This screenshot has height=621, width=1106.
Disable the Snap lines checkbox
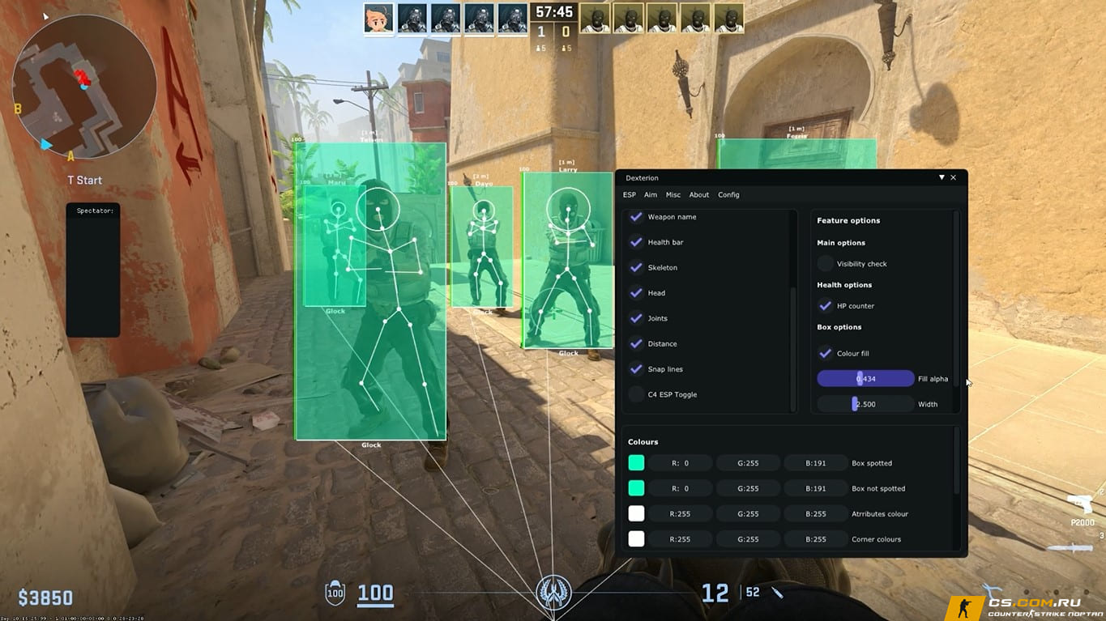(x=637, y=369)
